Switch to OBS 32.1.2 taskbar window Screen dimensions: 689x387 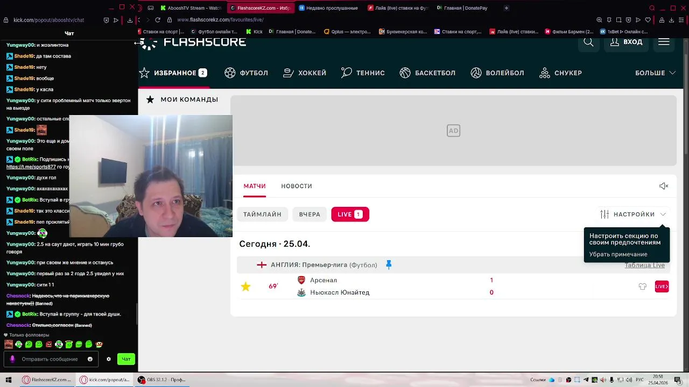(161, 379)
